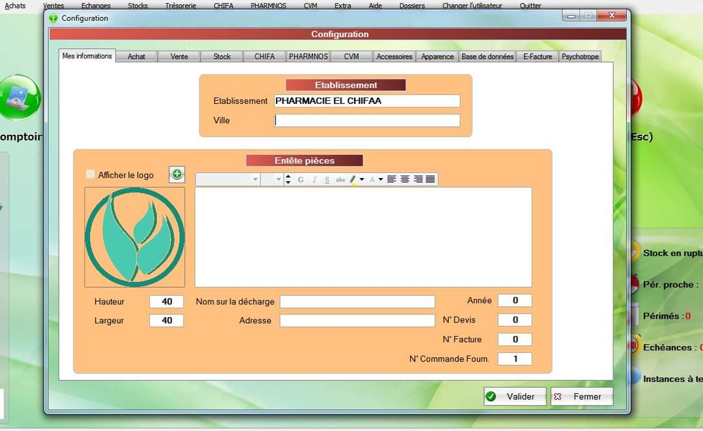
Task: Click the red round icon beside Esc) in main window
Action: tap(637, 98)
